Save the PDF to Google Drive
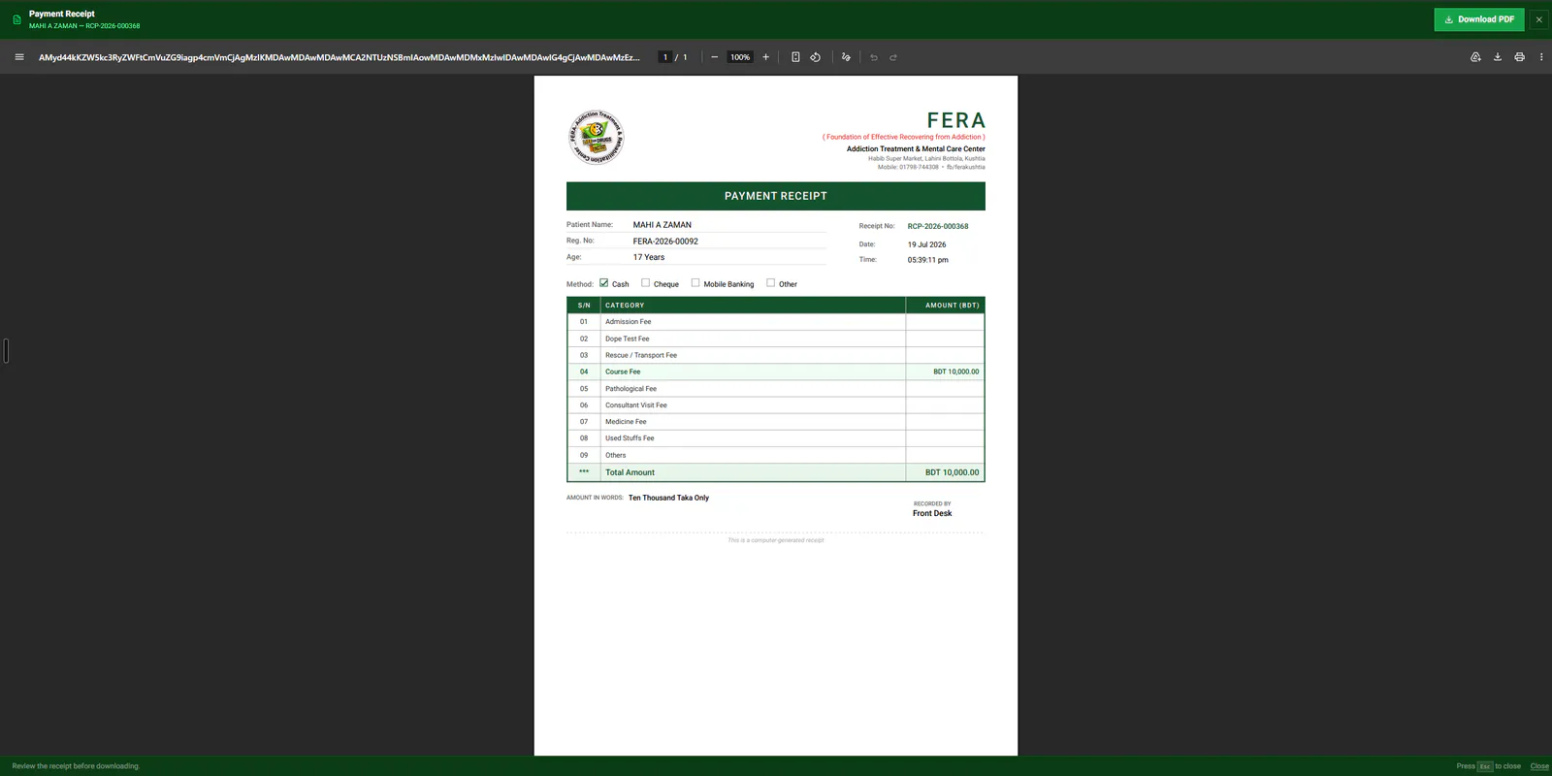 pos(1475,57)
